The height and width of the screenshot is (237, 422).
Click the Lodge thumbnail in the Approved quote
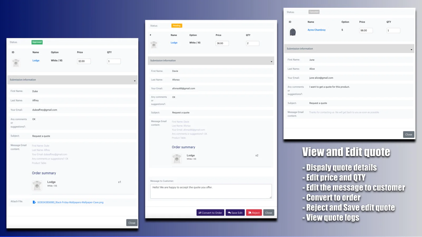click(x=16, y=63)
